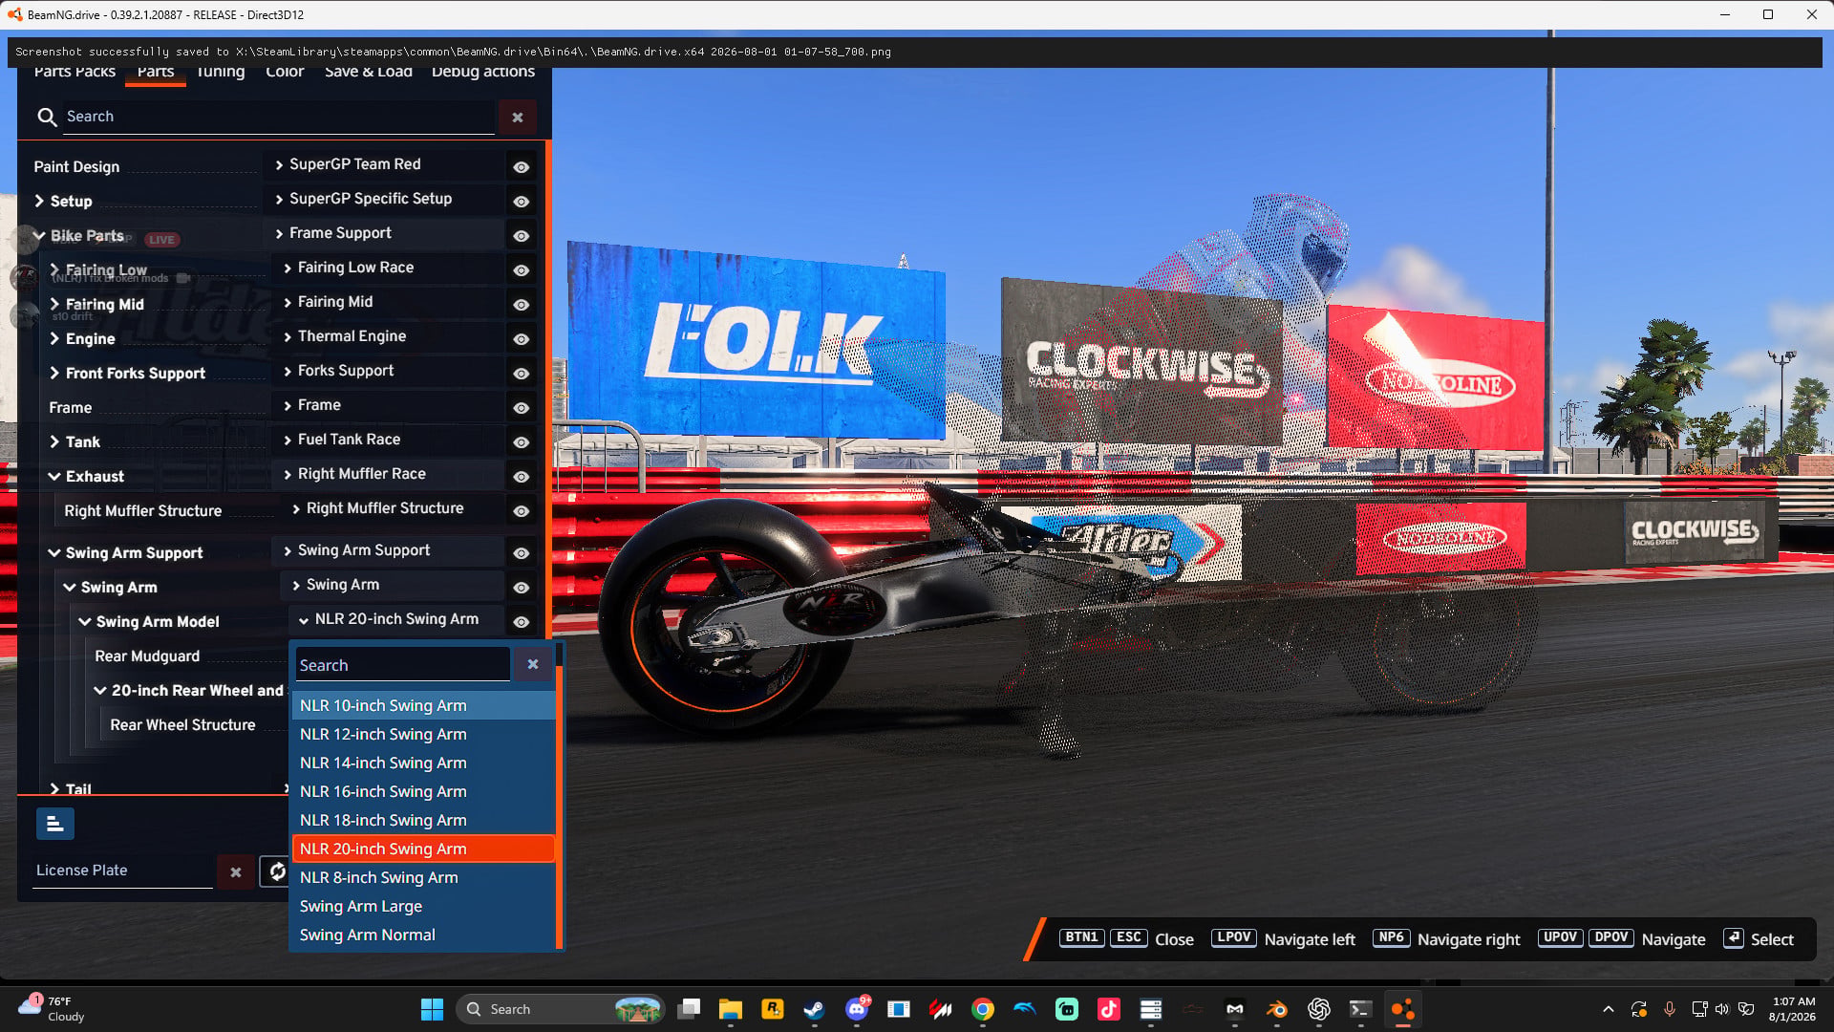This screenshot has width=1834, height=1032.
Task: Open Discord from the taskbar
Action: 857,1009
